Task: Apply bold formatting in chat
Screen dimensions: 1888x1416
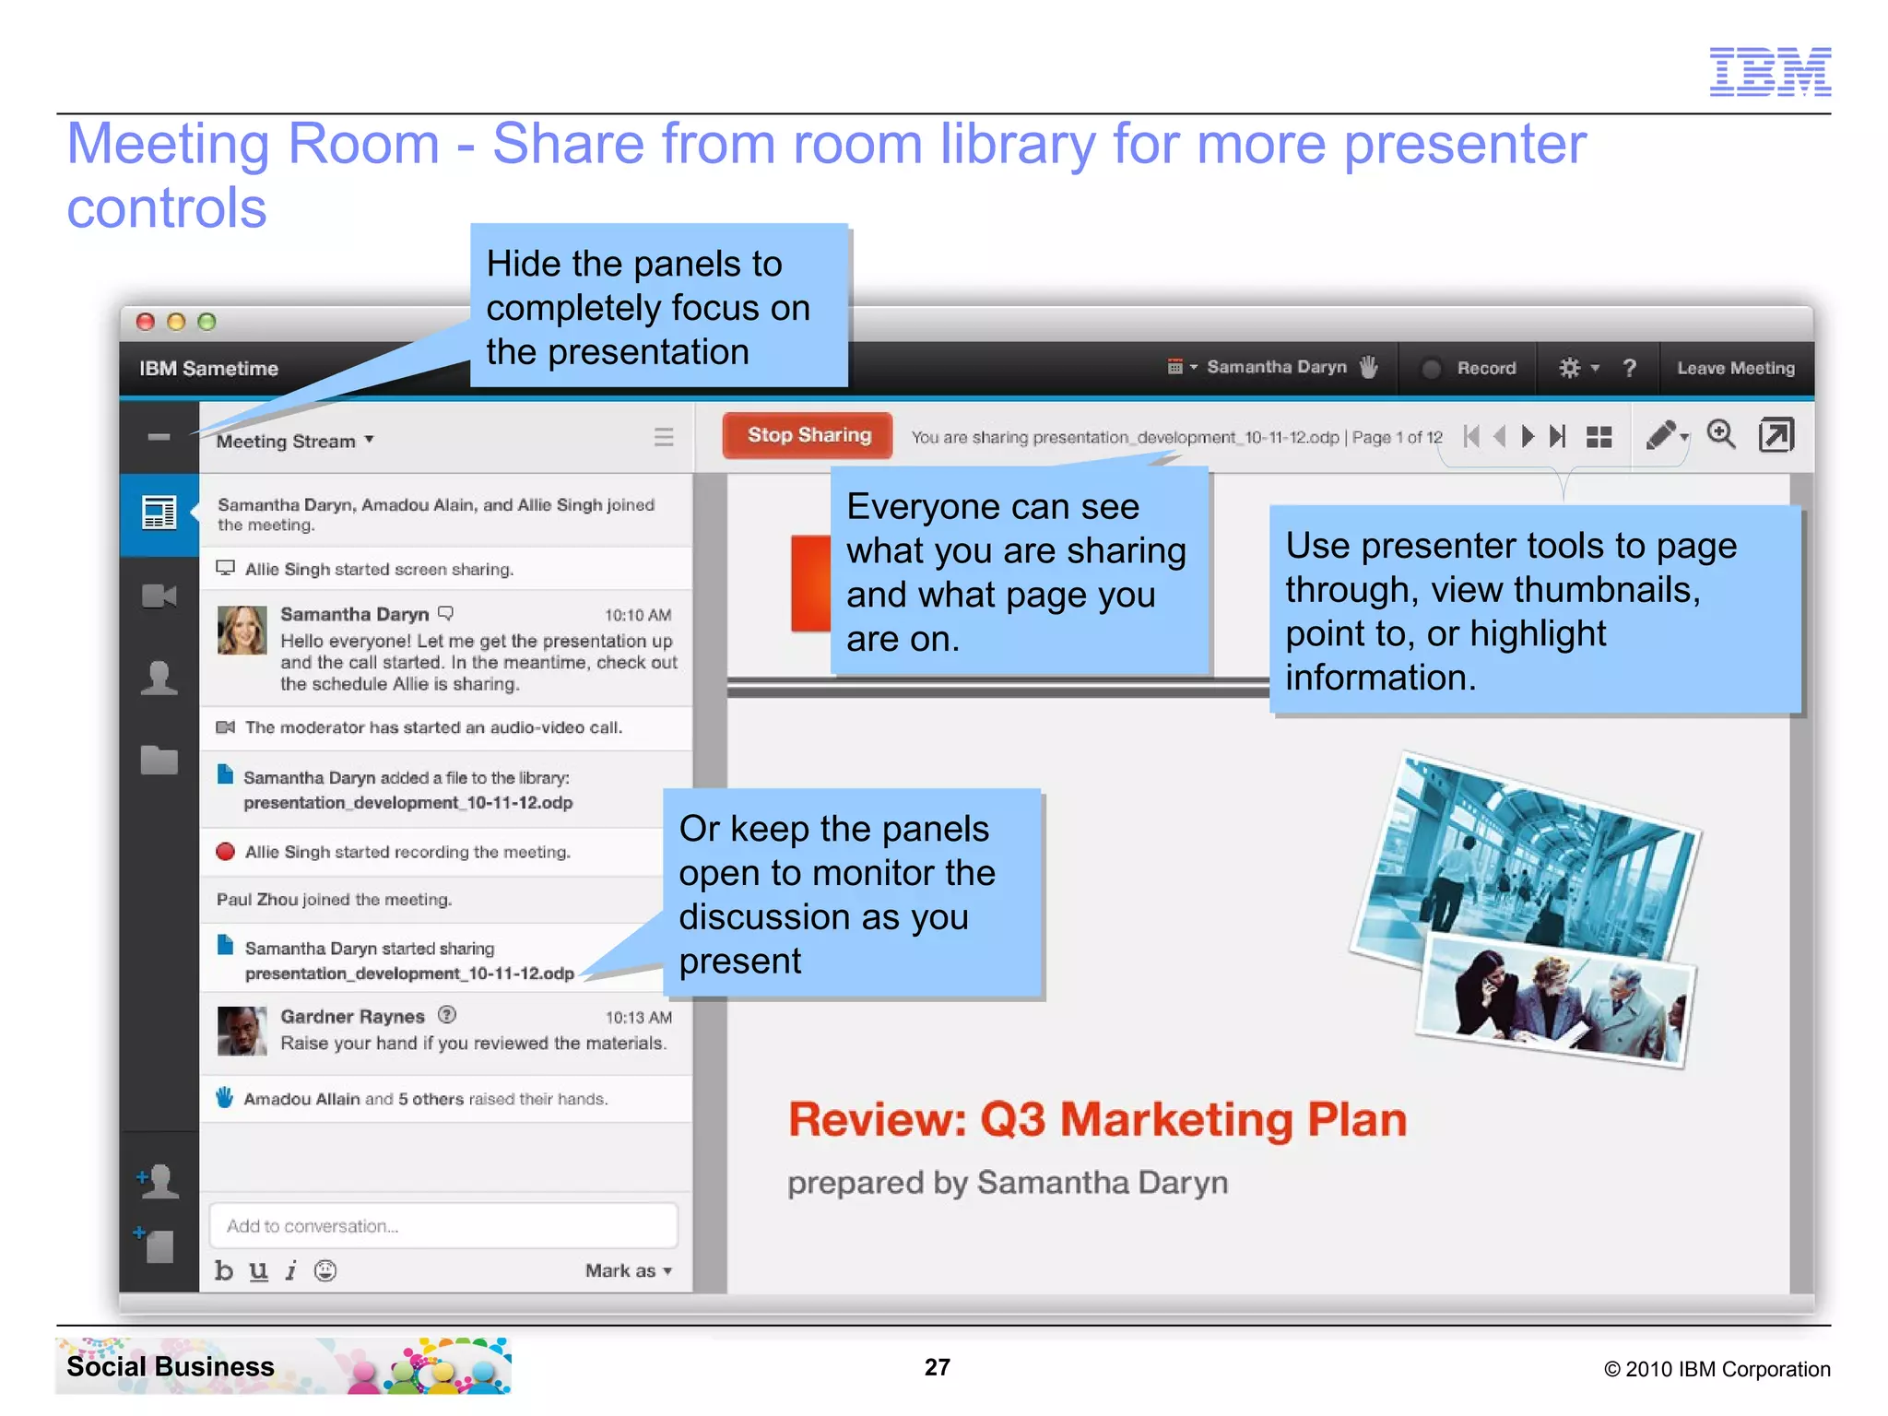Action: pos(224,1270)
